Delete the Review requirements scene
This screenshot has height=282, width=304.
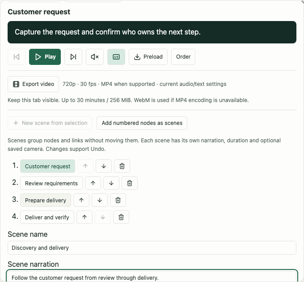pos(130,183)
